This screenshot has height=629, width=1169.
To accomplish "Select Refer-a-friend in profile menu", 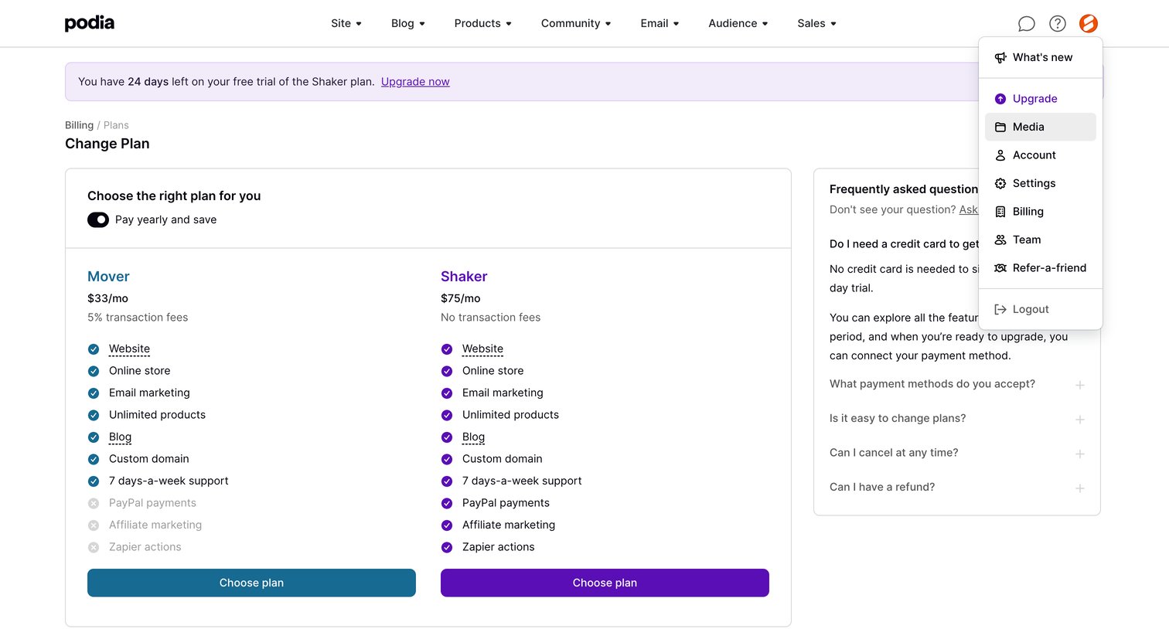I will [x=1041, y=268].
